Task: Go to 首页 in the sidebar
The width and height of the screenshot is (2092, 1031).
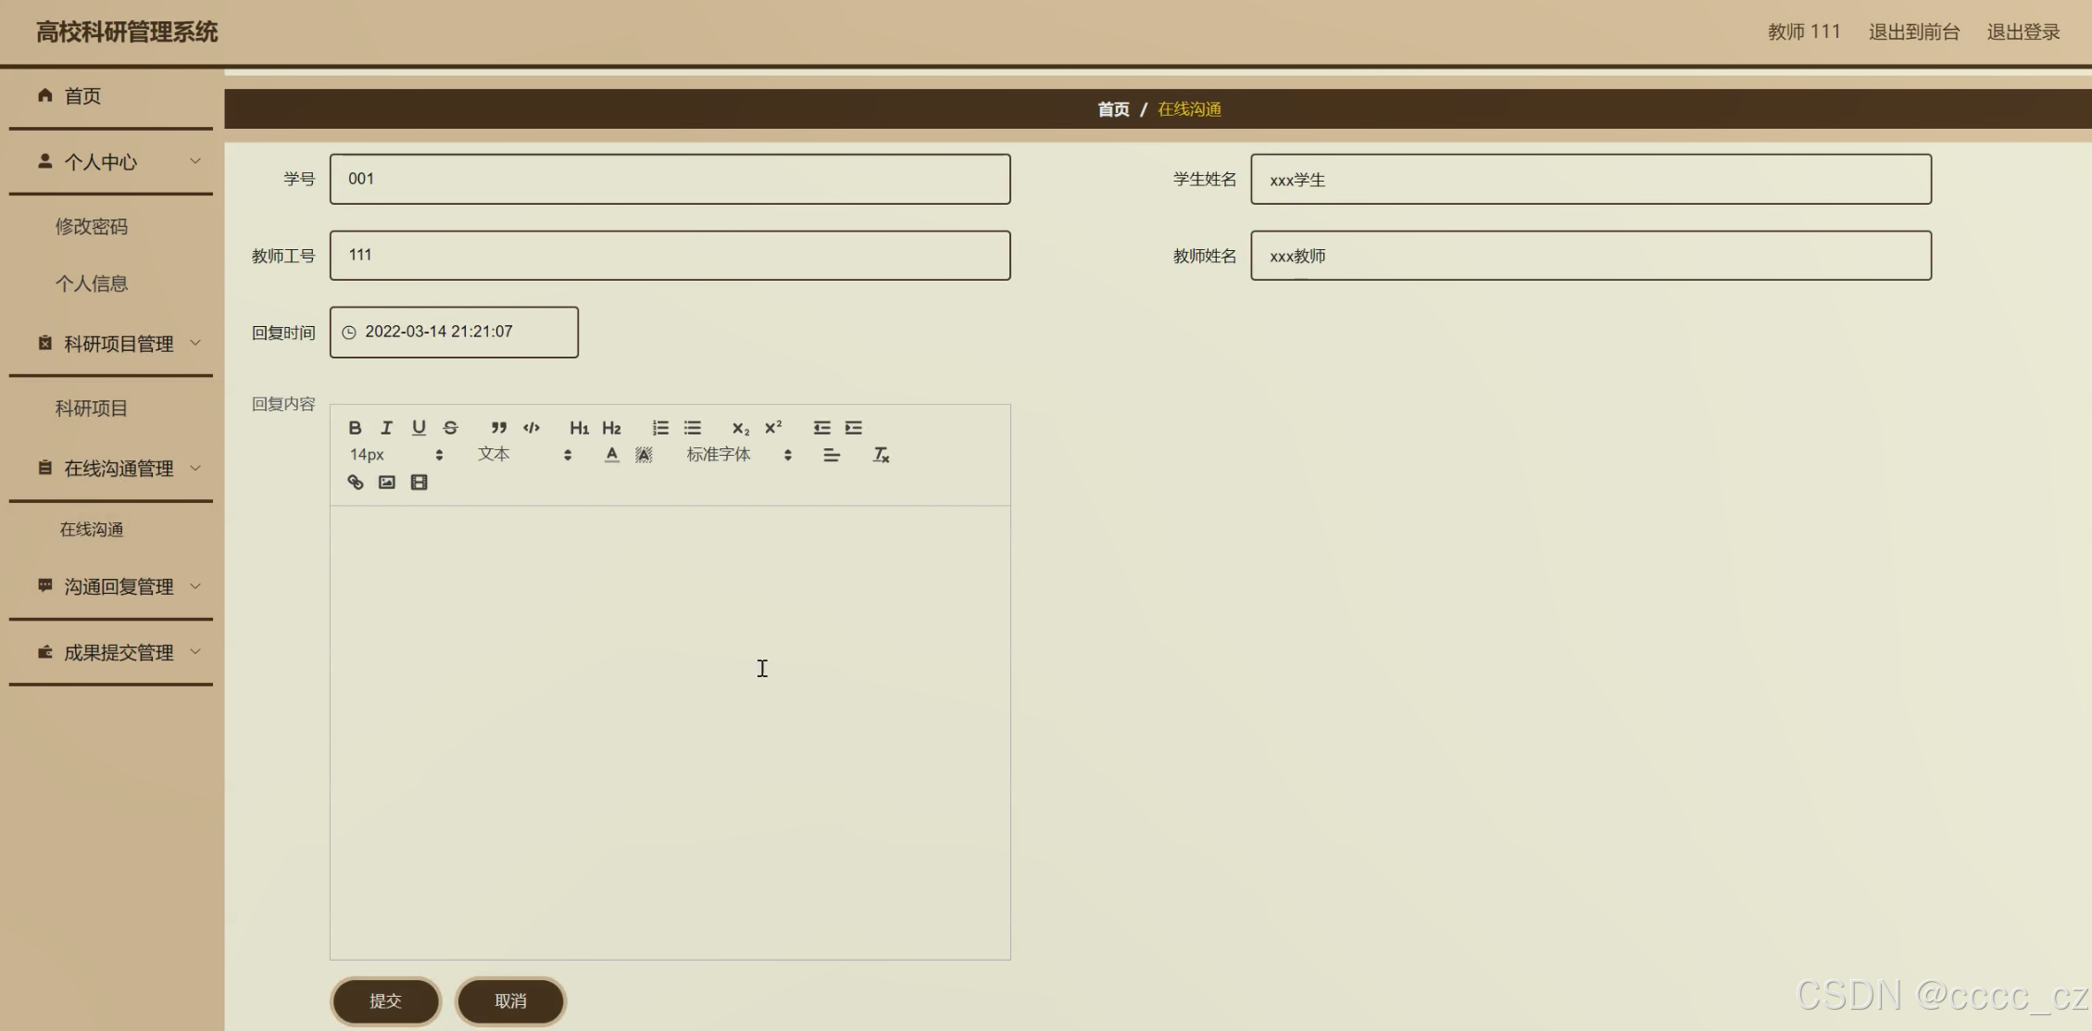Action: click(81, 96)
